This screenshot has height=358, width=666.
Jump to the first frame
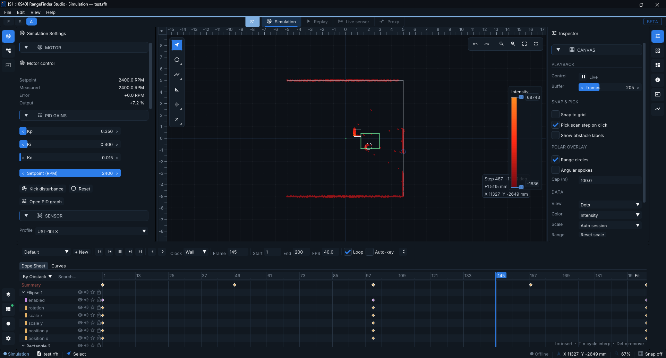click(x=100, y=252)
